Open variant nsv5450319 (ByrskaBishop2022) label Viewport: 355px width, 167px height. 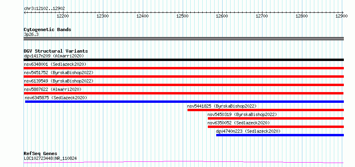tap(242, 114)
